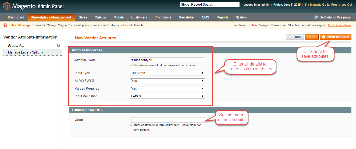Image resolution: width=356 pixels, height=149 pixels.
Task: Switch to Manage Label / Options tab
Action: point(33,52)
